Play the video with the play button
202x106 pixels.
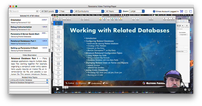pyautogui.click(x=57, y=89)
